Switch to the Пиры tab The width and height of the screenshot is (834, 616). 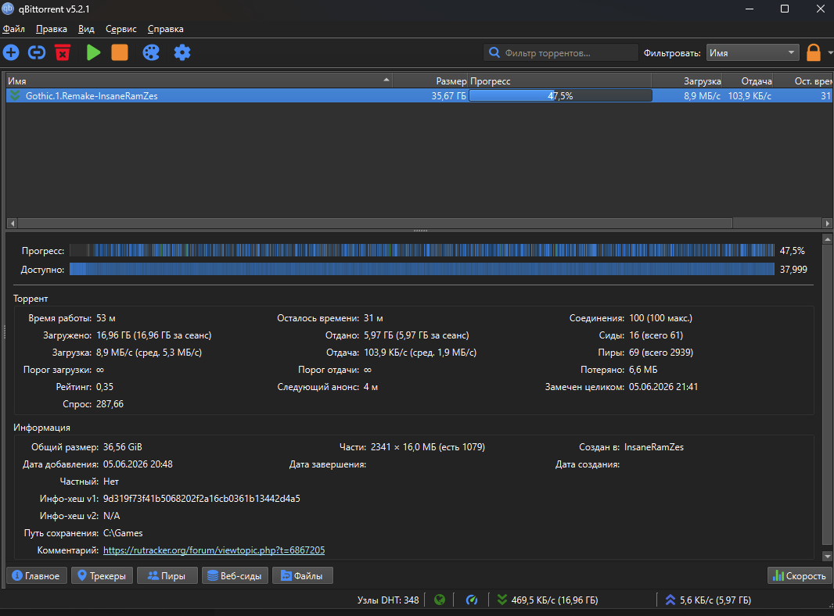(x=167, y=575)
